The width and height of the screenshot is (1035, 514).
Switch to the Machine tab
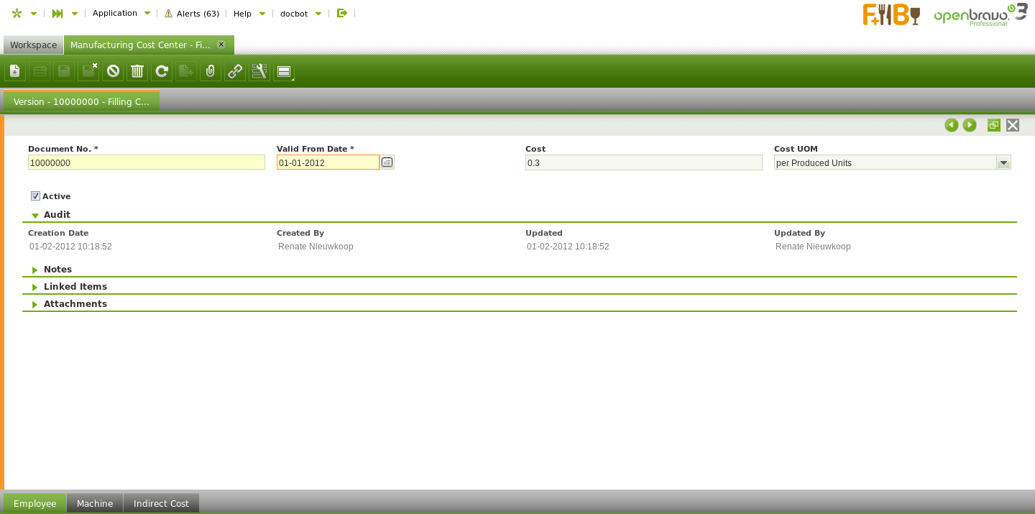(x=95, y=503)
